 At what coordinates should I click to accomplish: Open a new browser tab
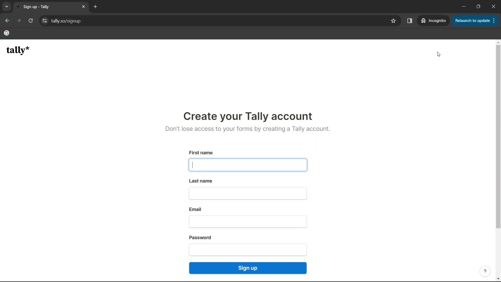pos(96,7)
